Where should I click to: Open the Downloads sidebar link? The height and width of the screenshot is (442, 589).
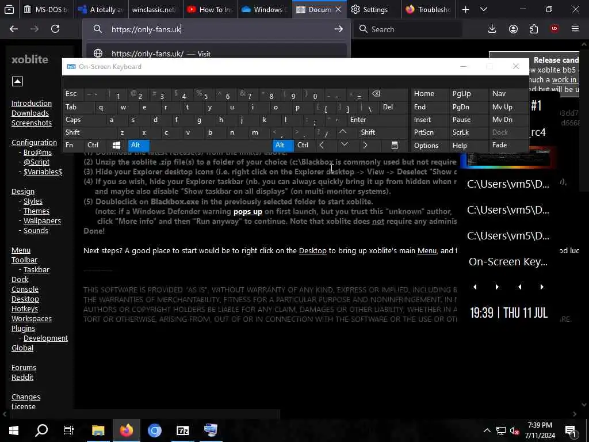click(x=30, y=113)
